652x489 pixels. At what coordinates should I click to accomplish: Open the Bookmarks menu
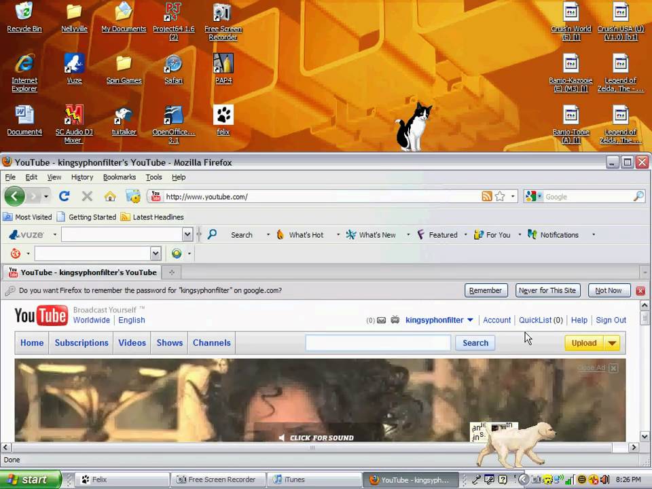(120, 177)
